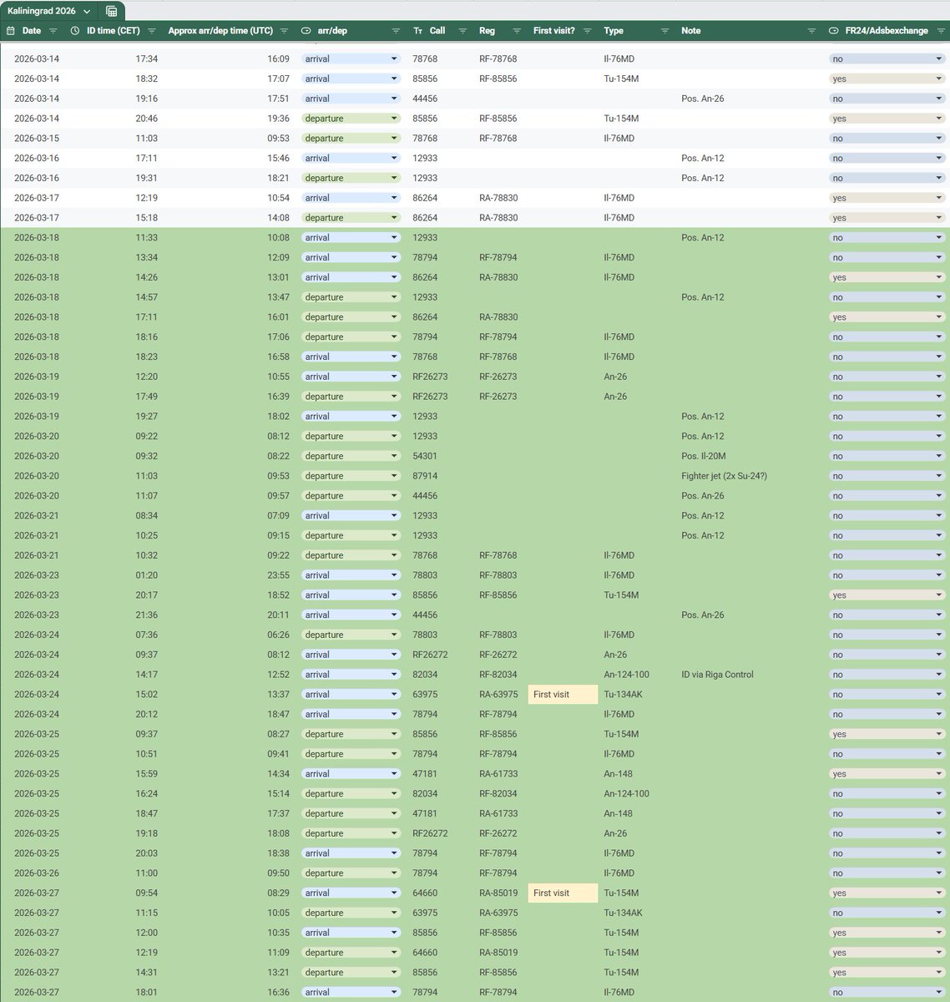Open filter icon for Approx arr/dep time (UTC)
This screenshot has height=1002, width=950.
(284, 31)
